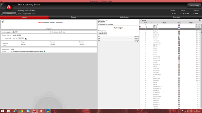The image size is (202, 113).
Task: Click the country column globe icon header
Action: (x=179, y=23)
